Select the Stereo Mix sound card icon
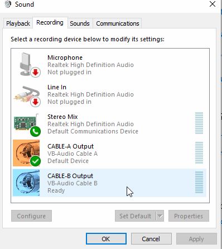Viewport: 222px width, 249px height. [27, 124]
